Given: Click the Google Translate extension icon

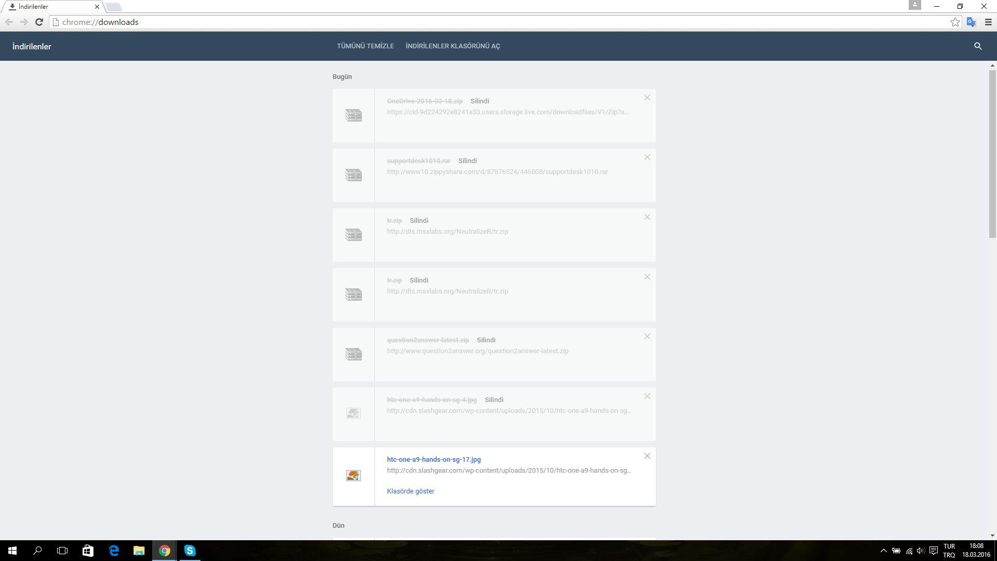Looking at the screenshot, I should [x=971, y=22].
